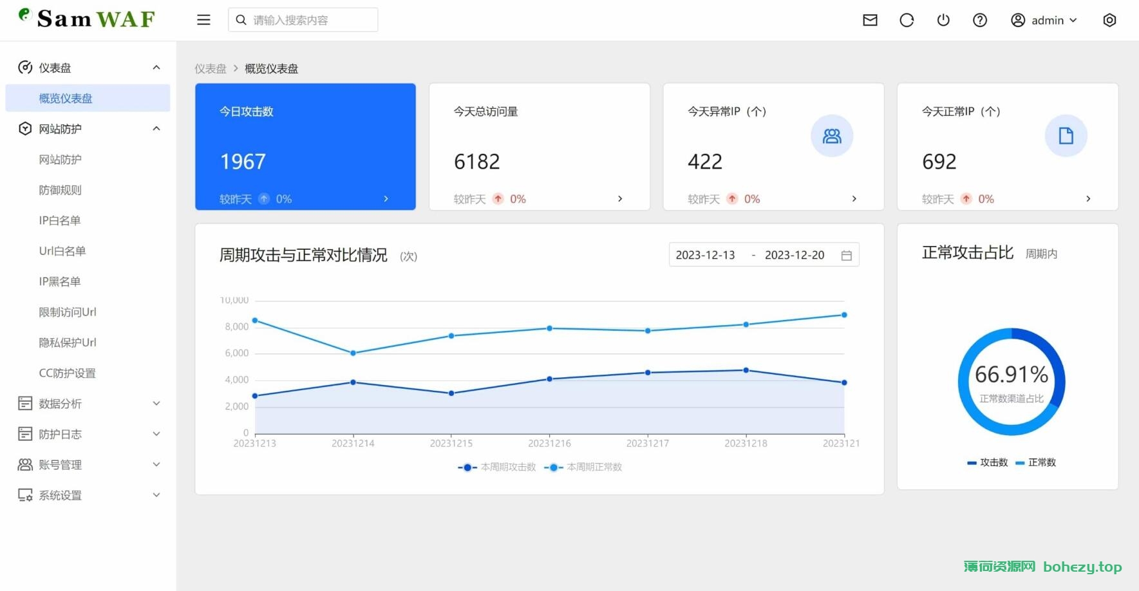Click the up-arrow icon on 今日攻击数 card

pyautogui.click(x=264, y=199)
